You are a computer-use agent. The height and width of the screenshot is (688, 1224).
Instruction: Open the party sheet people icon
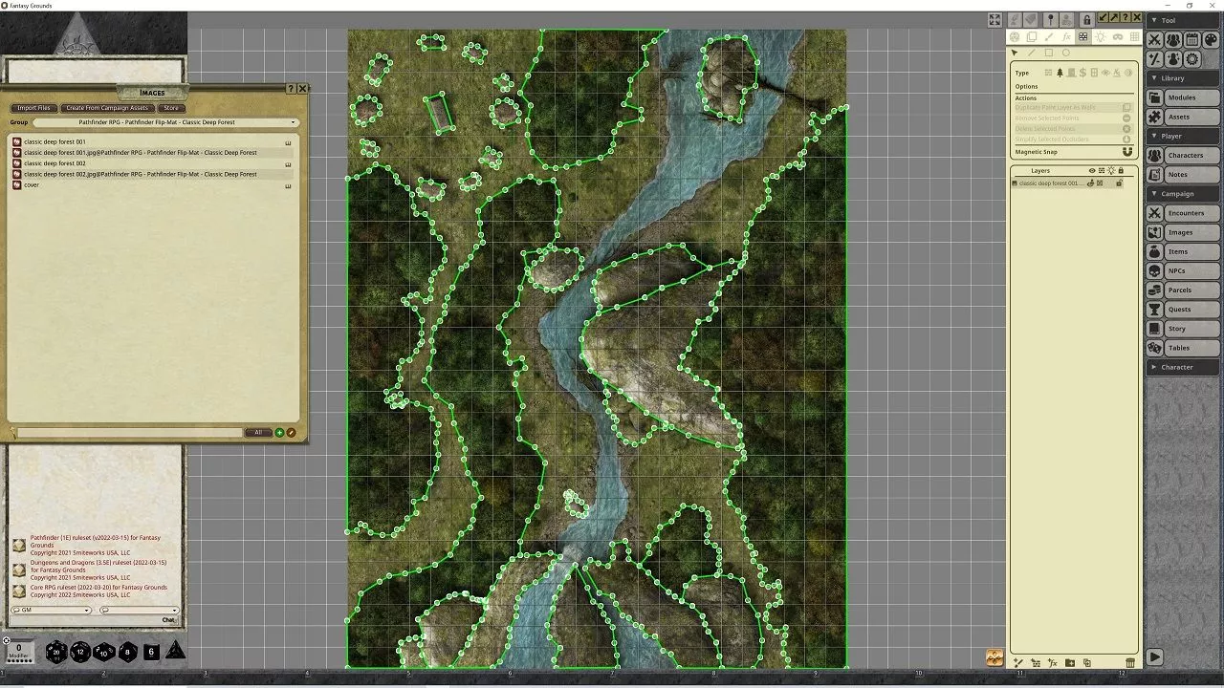point(1173,40)
